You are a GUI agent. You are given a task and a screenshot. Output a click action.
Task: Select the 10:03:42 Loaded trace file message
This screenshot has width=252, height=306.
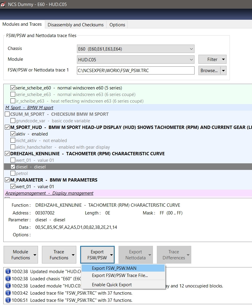81,293
